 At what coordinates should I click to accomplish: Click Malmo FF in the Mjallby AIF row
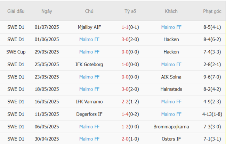click(x=171, y=27)
